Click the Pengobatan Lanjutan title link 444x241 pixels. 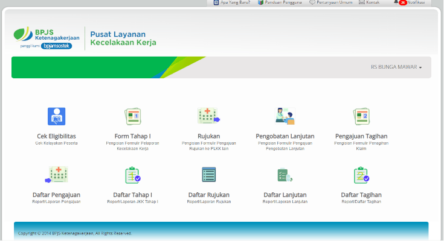285,136
